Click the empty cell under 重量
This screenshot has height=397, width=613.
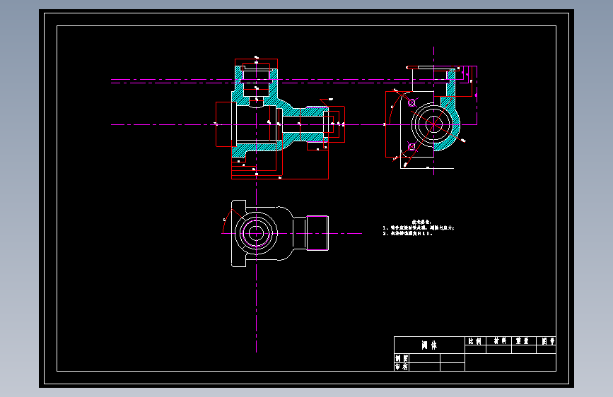524,350
